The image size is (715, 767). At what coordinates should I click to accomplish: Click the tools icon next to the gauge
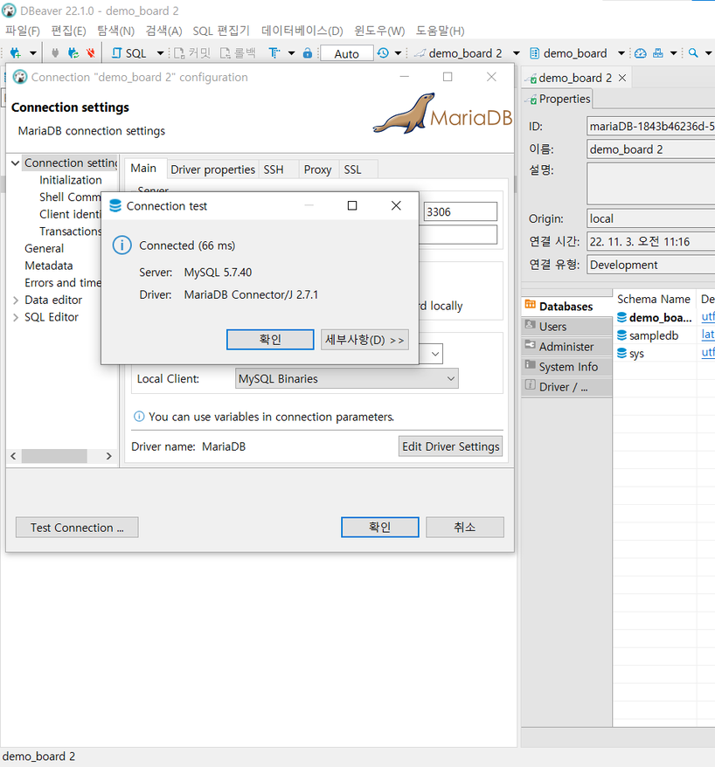658,52
